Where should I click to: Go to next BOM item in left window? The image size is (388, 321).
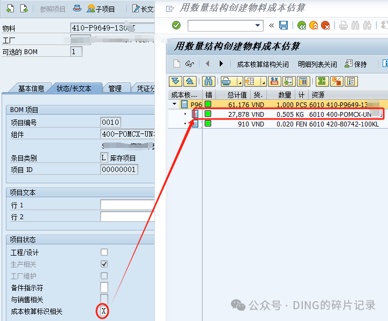[x=24, y=9]
